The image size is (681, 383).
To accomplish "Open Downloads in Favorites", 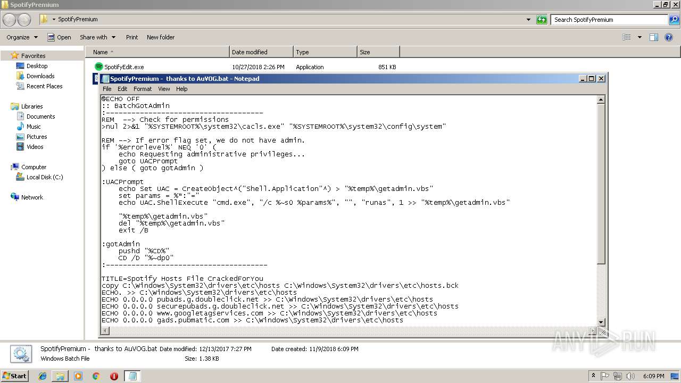I will tap(40, 76).
